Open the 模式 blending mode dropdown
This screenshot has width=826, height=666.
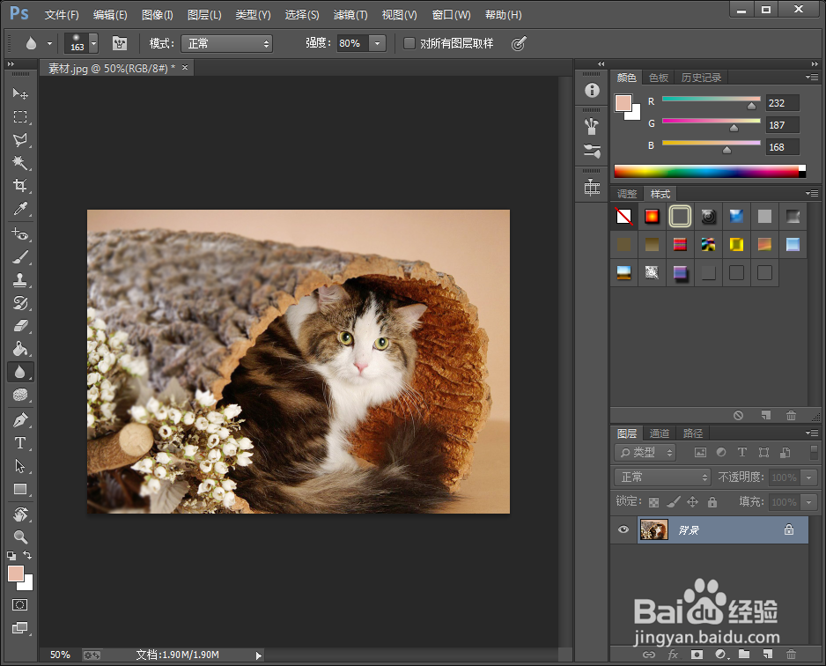[x=225, y=43]
